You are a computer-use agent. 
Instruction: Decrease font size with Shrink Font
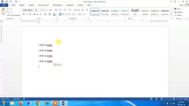click(x=46, y=10)
